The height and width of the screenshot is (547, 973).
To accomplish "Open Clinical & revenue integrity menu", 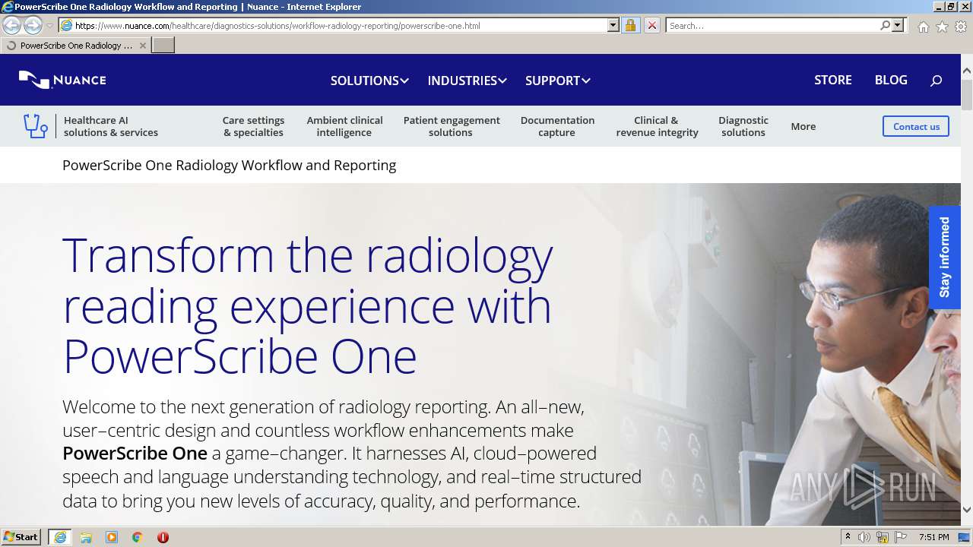I will (657, 126).
